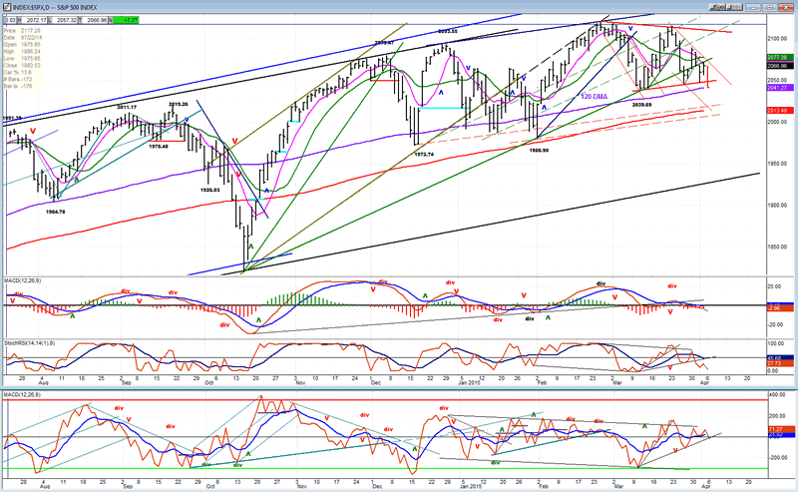Click the High 1986.24 row in the data box
This screenshot has width=798, height=492.
point(22,52)
